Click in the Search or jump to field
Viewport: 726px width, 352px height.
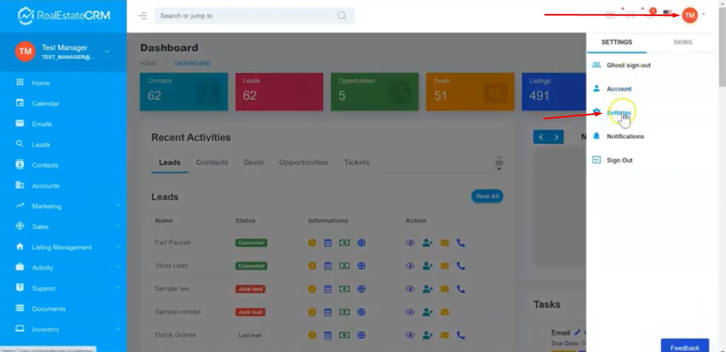point(245,16)
